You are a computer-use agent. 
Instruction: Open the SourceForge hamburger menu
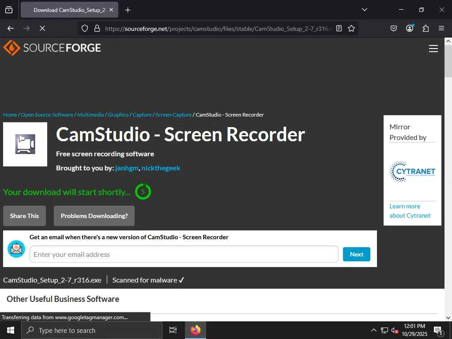433,49
